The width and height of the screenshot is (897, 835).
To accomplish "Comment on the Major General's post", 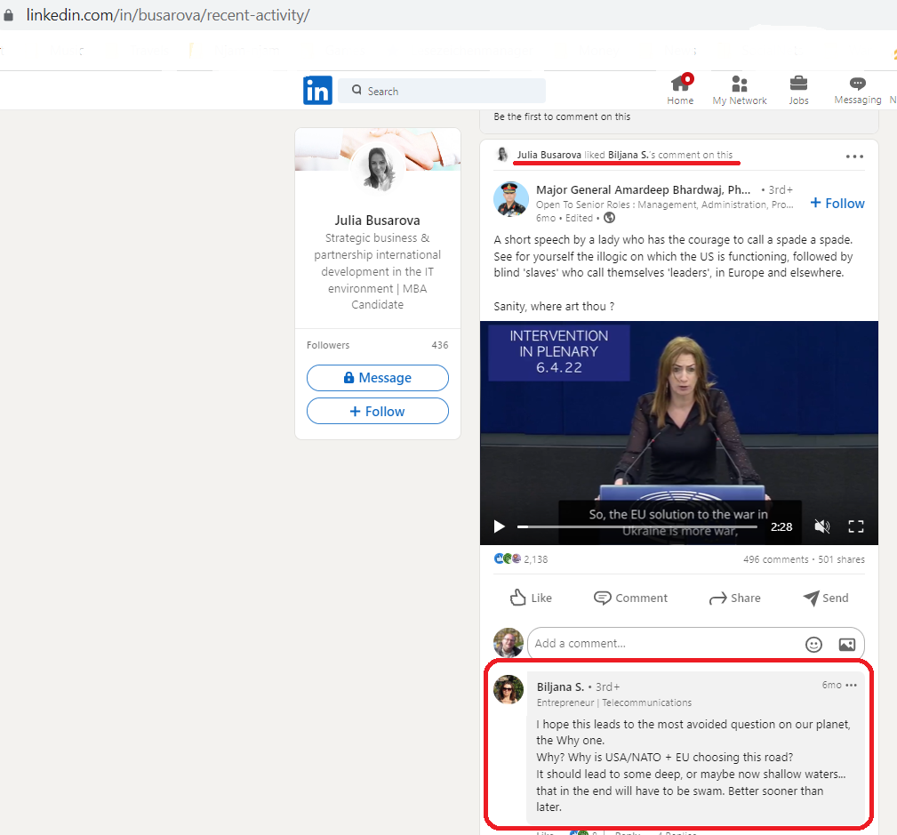I will tap(630, 598).
